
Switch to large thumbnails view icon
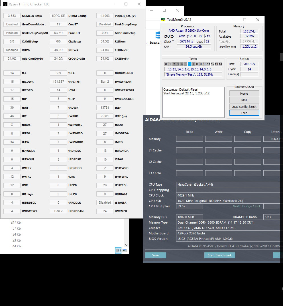pyautogui.click(x=125, y=250)
